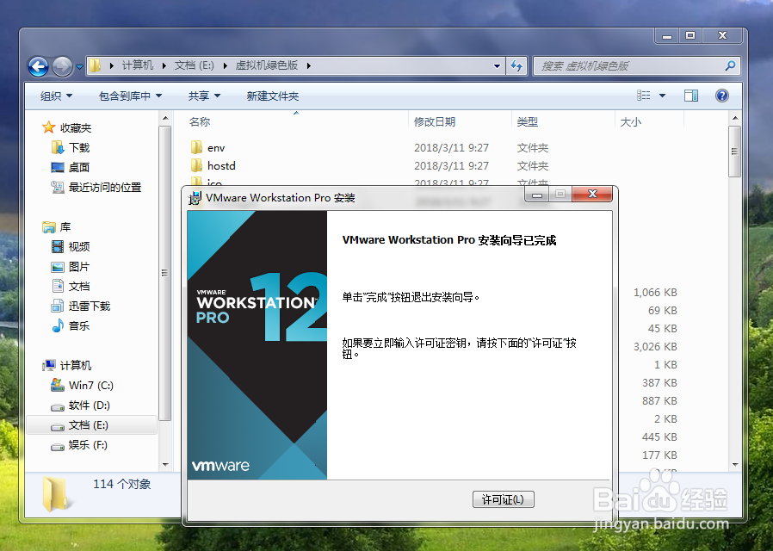Select 计算机 in the navigation pane
Screen dimensions: 773x551
click(76, 365)
